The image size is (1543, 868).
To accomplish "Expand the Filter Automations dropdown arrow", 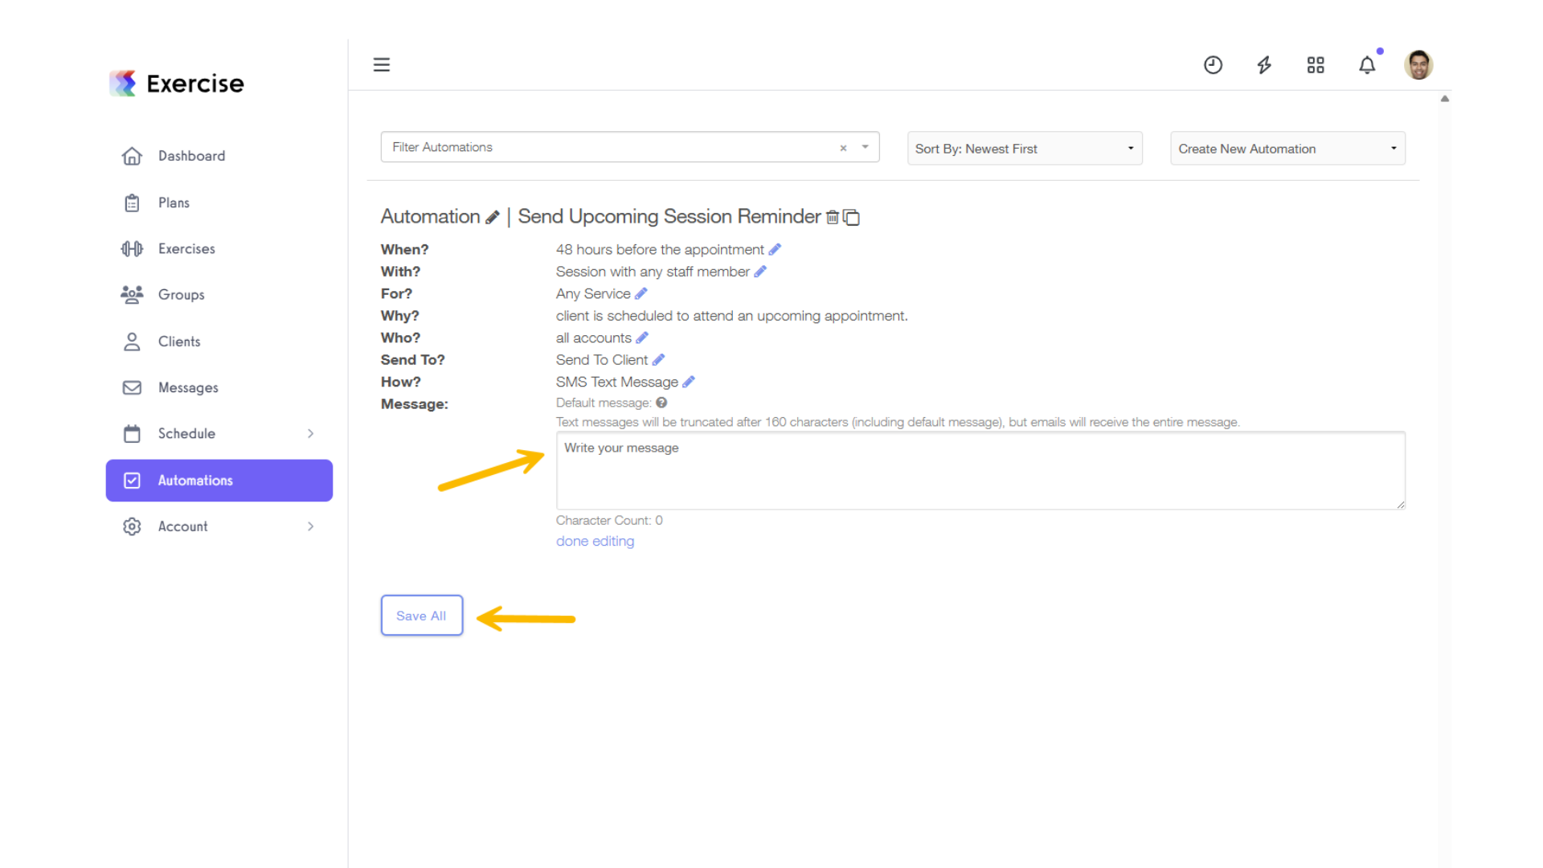I will pyautogui.click(x=866, y=147).
